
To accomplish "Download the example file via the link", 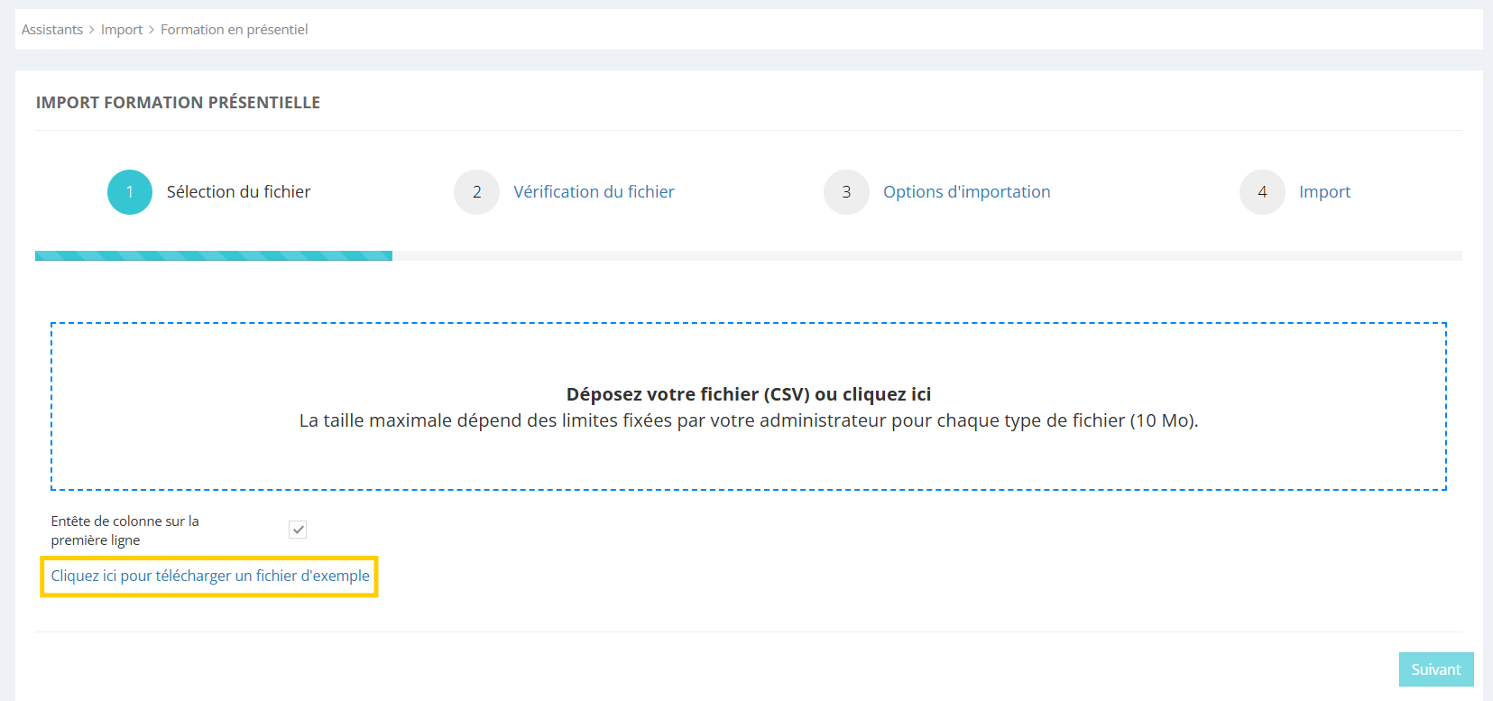I will [210, 576].
